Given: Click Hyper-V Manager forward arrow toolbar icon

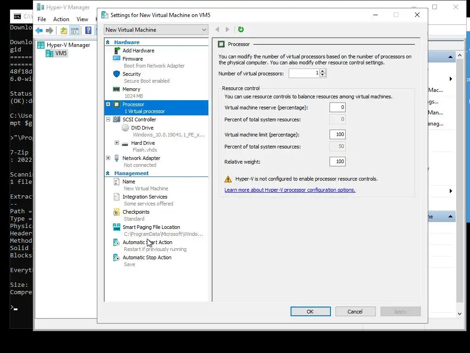Looking at the screenshot, I should tap(50, 30).
